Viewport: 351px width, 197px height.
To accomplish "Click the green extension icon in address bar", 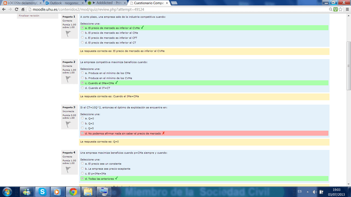I will pyautogui.click(x=335, y=9).
